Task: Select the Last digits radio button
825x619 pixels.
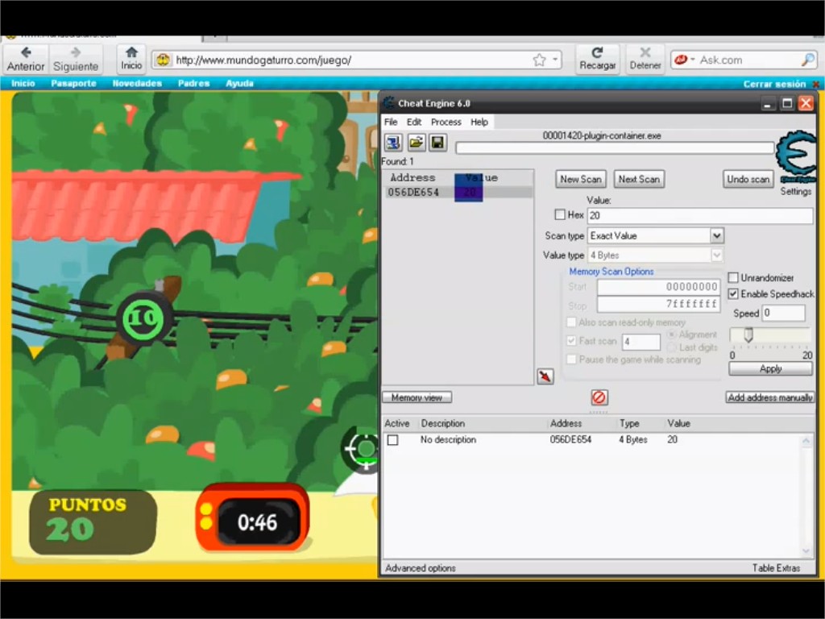Action: click(x=671, y=347)
